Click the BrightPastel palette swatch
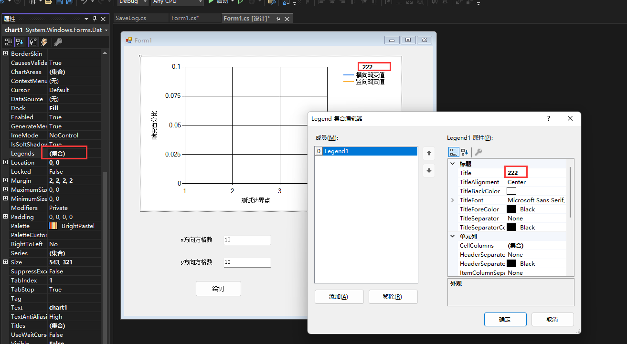 pos(53,226)
